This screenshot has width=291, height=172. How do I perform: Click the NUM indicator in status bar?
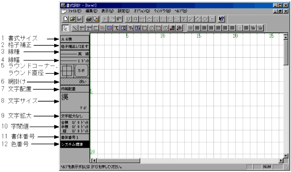pyautogui.click(x=267, y=167)
